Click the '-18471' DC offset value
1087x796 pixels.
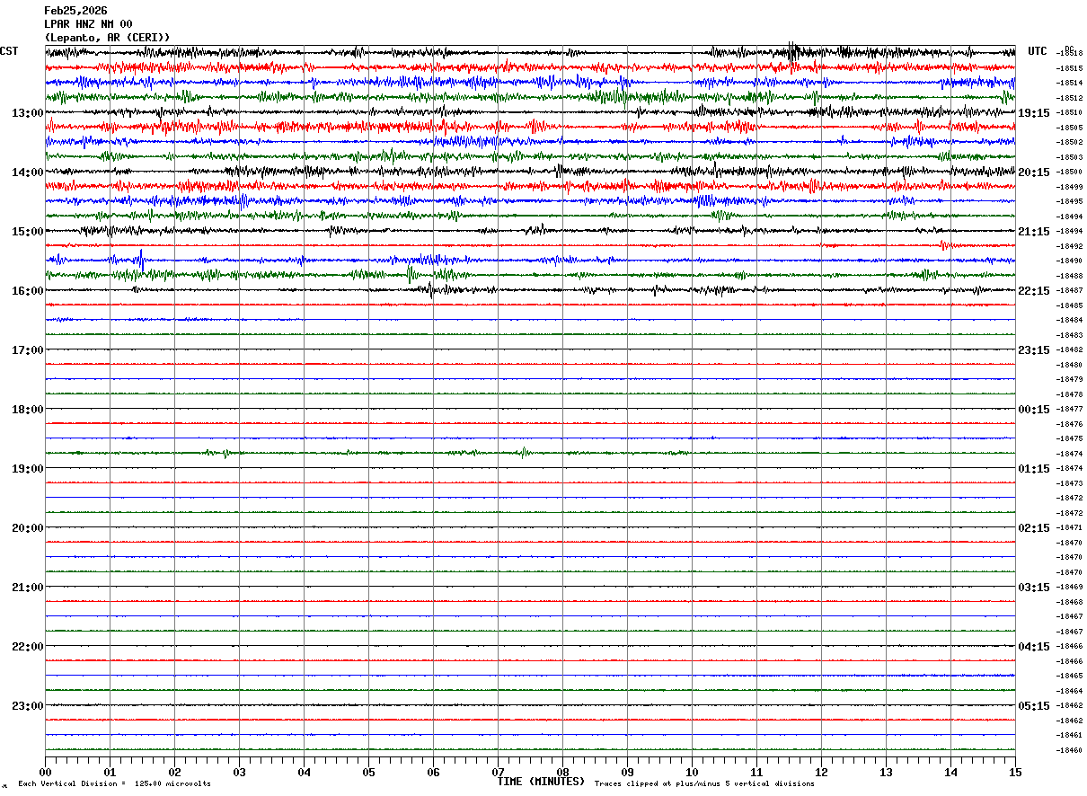[1069, 528]
